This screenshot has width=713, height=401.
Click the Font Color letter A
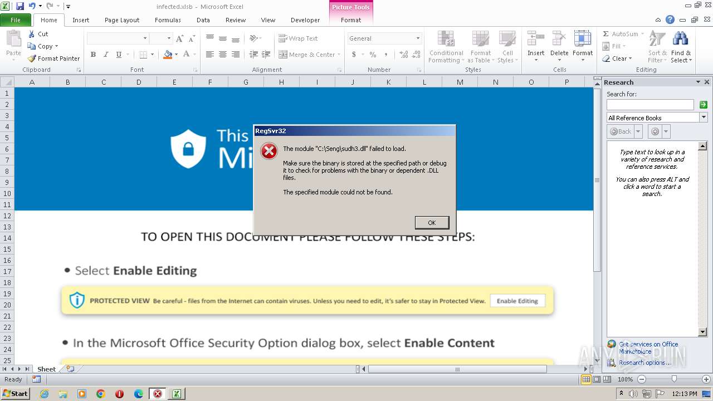(x=187, y=55)
